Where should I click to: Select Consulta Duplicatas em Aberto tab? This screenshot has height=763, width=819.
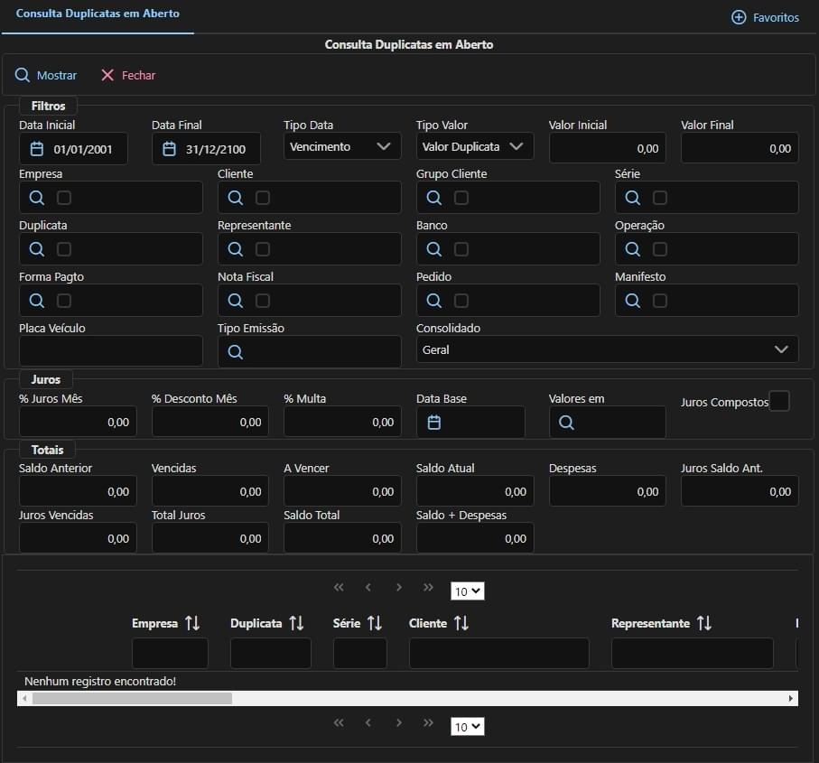point(98,14)
